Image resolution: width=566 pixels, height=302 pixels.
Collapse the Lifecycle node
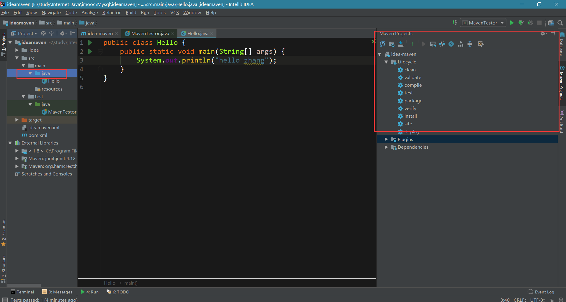coord(386,62)
